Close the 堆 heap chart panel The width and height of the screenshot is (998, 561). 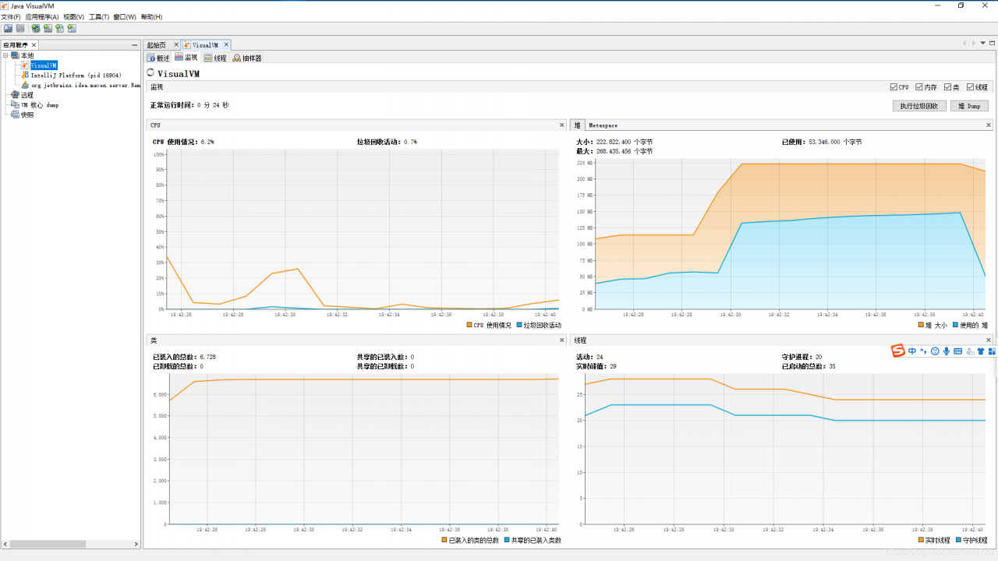(x=989, y=125)
